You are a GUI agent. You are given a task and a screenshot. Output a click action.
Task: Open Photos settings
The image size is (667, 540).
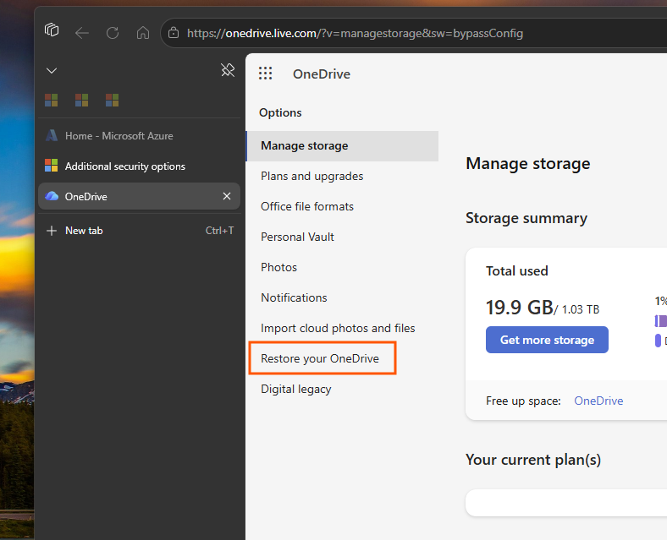click(278, 267)
